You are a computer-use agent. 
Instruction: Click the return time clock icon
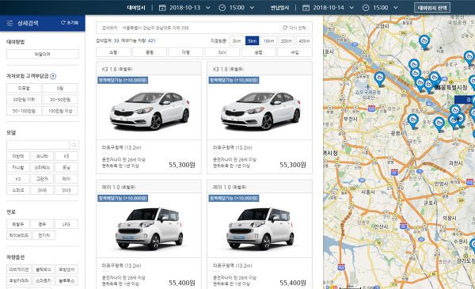[x=366, y=8]
